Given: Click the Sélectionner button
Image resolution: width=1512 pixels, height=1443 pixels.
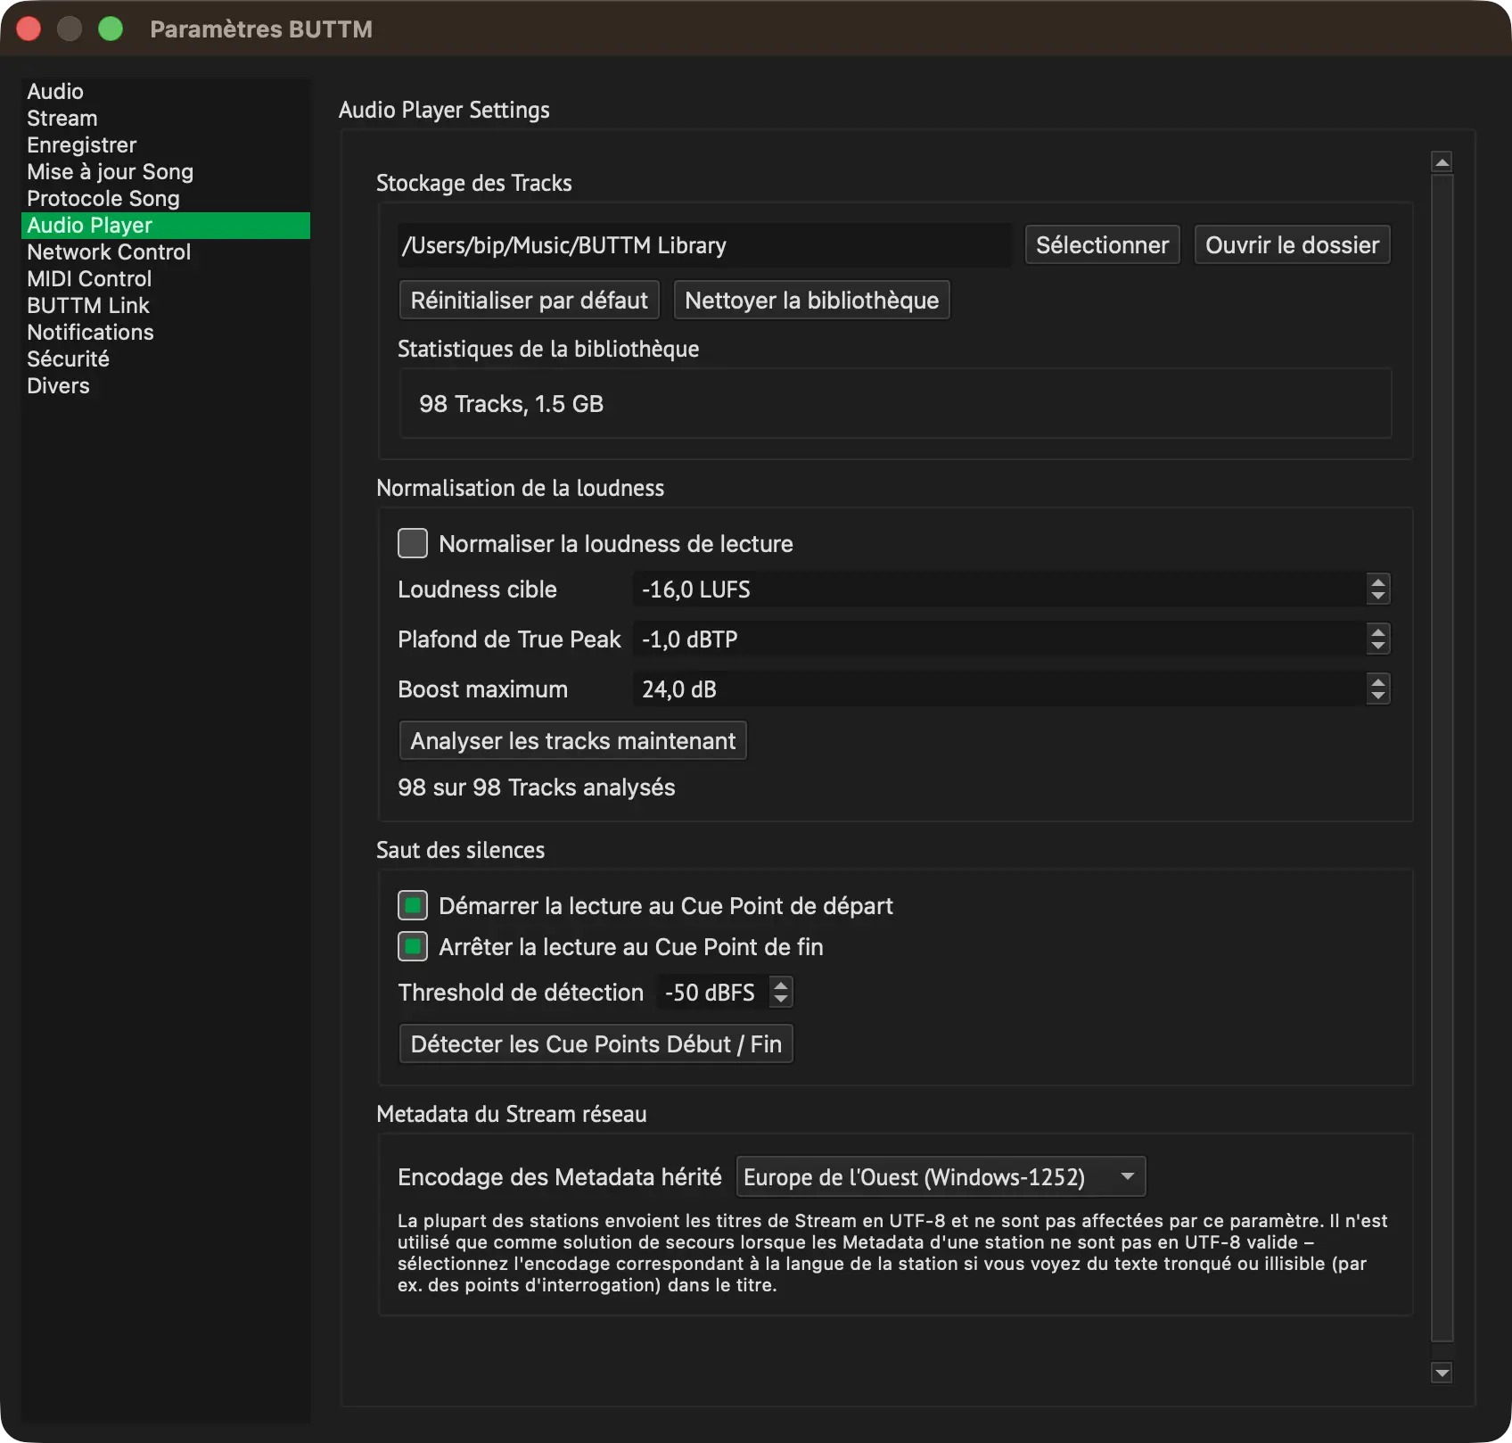Looking at the screenshot, I should [1102, 244].
